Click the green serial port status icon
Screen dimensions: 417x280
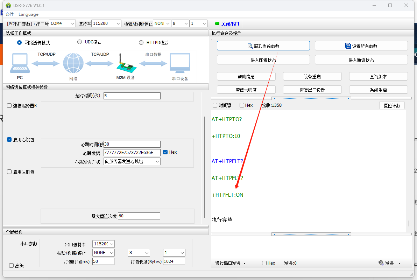click(x=217, y=23)
